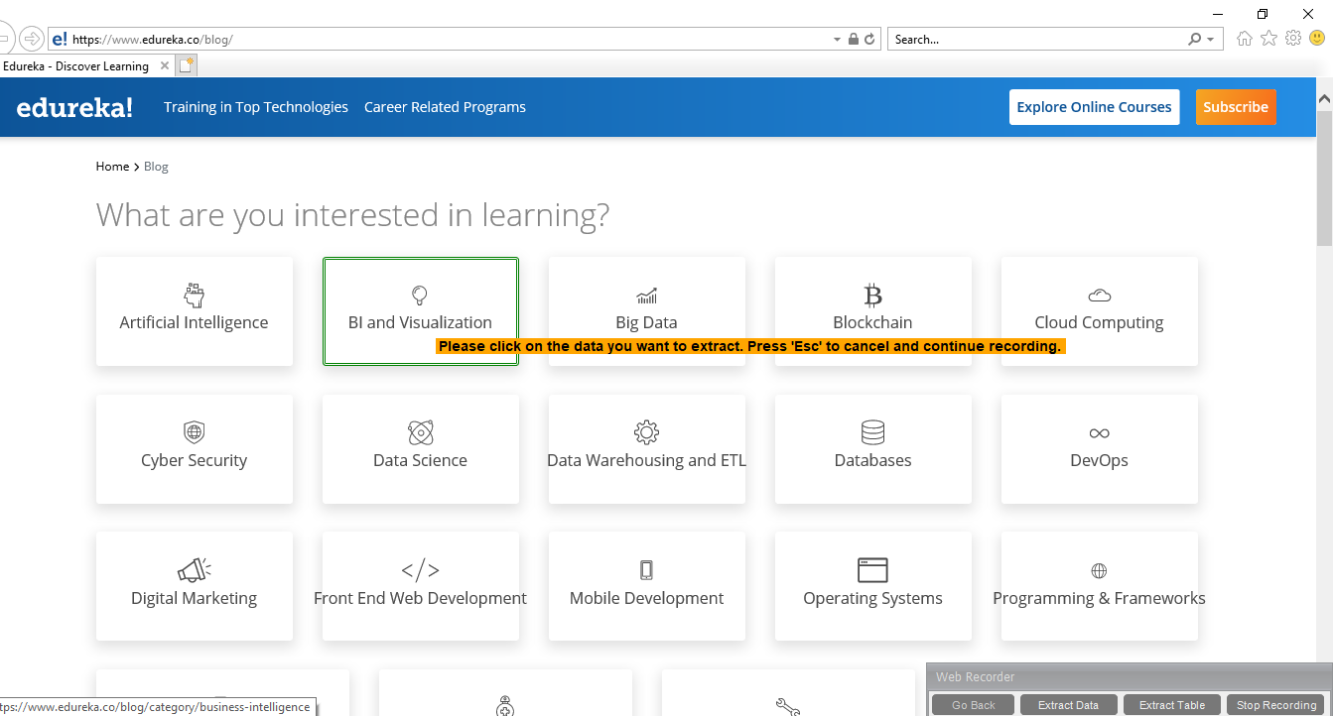Click the browser refresh icon

click(869, 40)
